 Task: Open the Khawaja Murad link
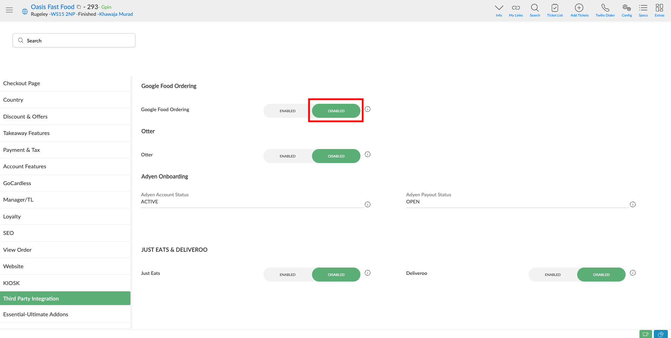[x=116, y=14]
